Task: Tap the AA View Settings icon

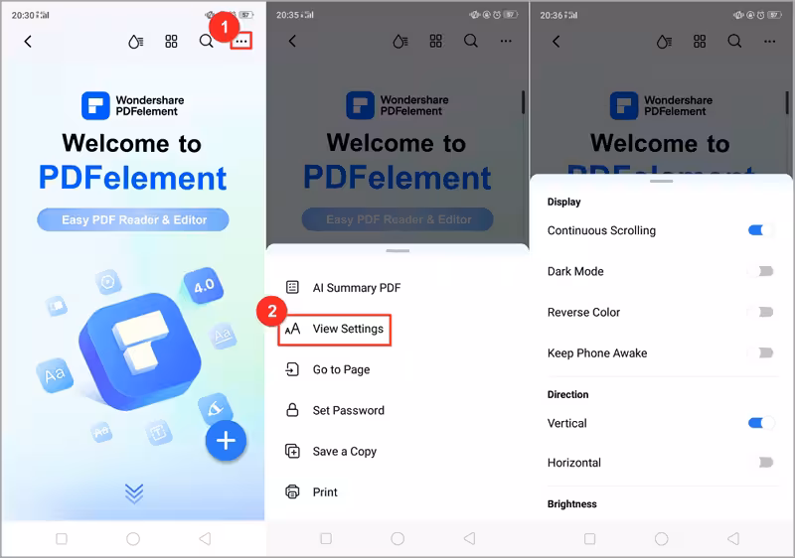Action: [292, 329]
